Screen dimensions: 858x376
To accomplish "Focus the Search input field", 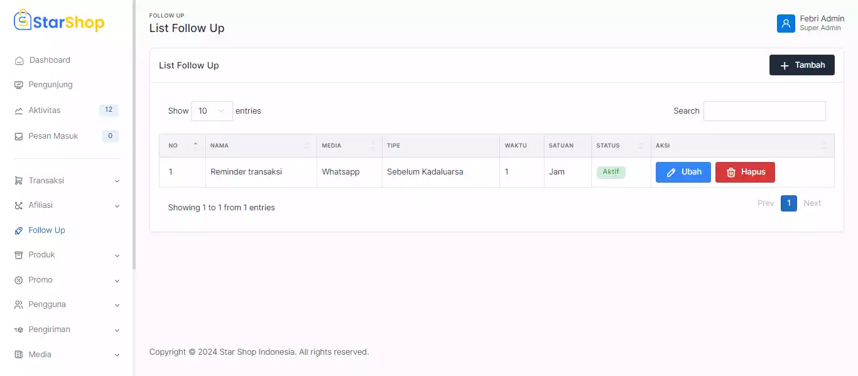I will point(764,111).
